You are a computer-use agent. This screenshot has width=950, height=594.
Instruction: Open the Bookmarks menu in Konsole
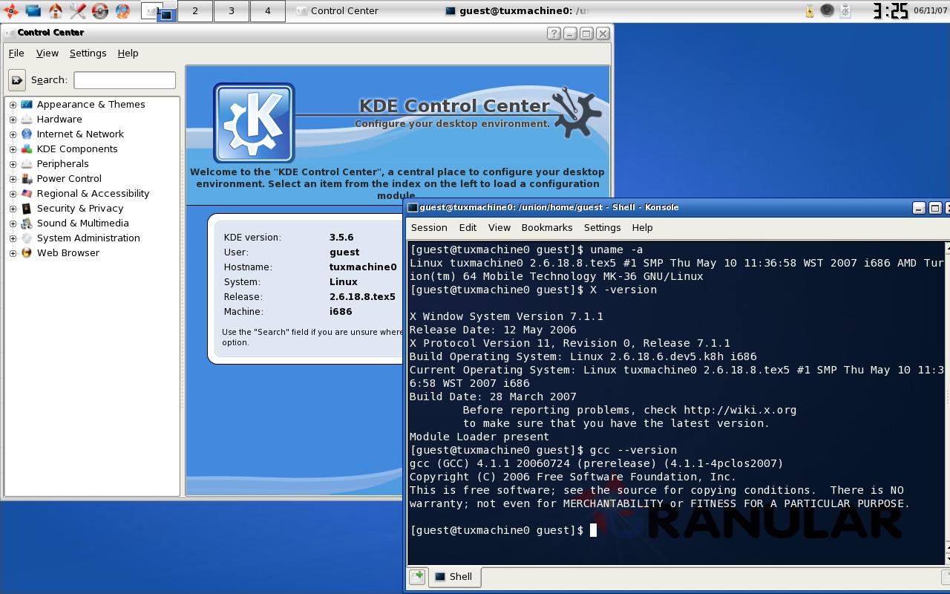[547, 227]
